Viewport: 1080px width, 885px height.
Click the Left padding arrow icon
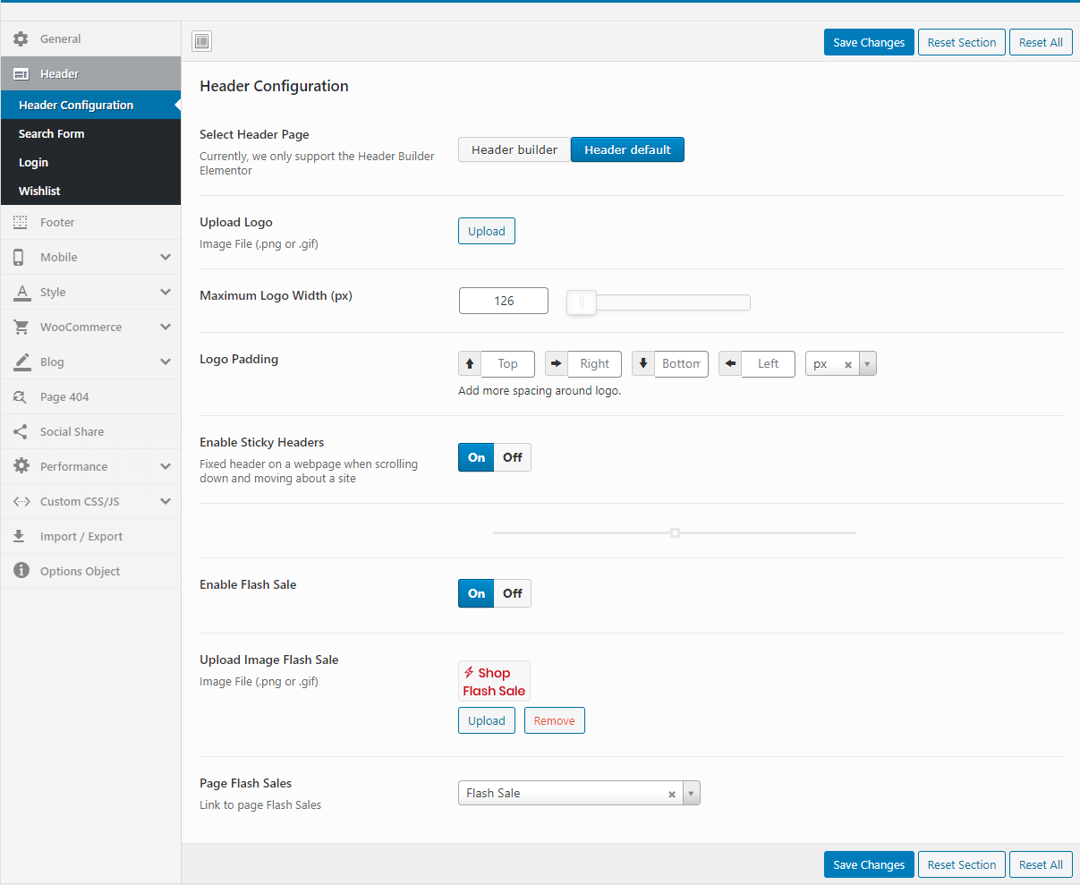tap(730, 363)
